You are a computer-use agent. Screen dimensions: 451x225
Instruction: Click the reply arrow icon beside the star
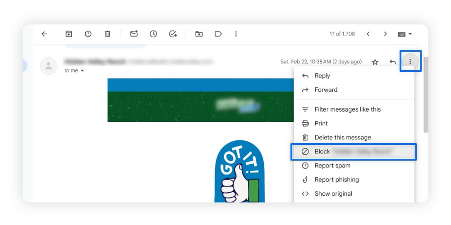click(393, 62)
